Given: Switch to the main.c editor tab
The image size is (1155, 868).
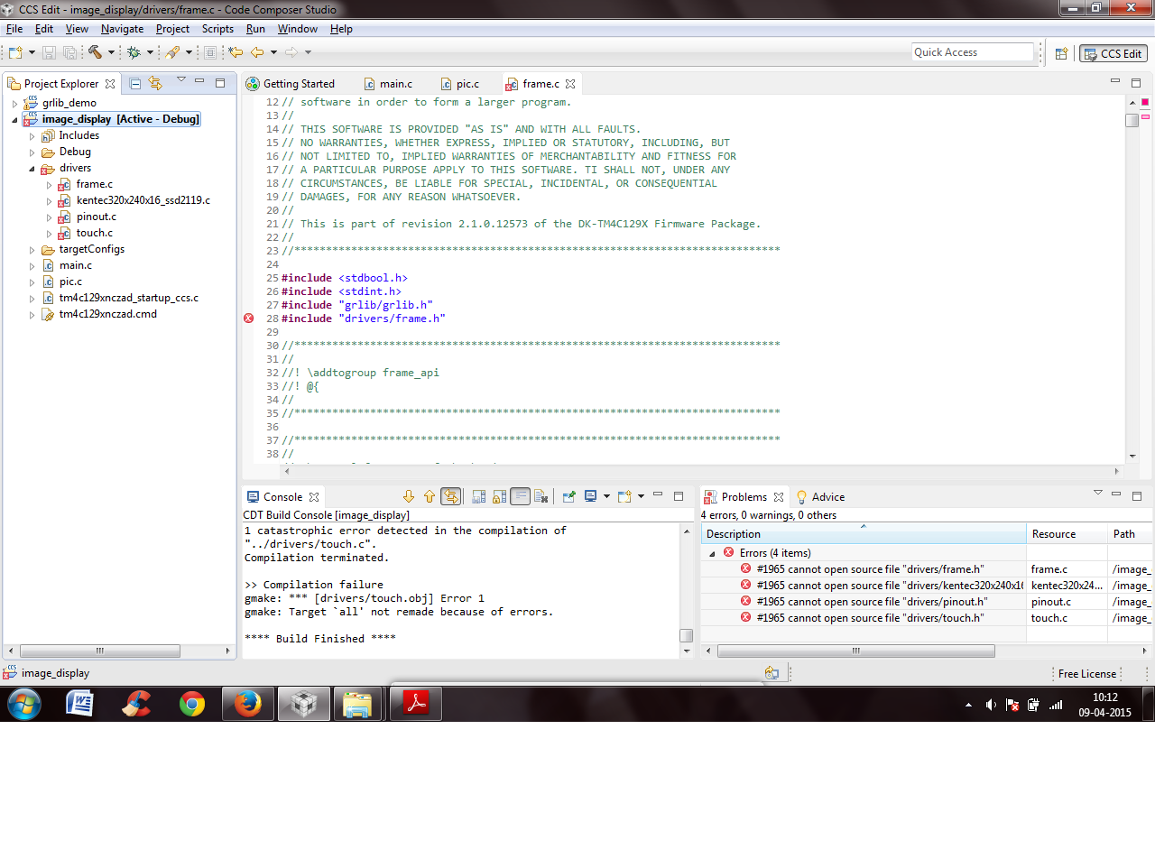Looking at the screenshot, I should coord(395,84).
